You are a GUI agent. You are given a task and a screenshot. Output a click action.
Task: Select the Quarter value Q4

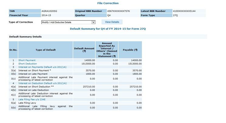point(109,15)
